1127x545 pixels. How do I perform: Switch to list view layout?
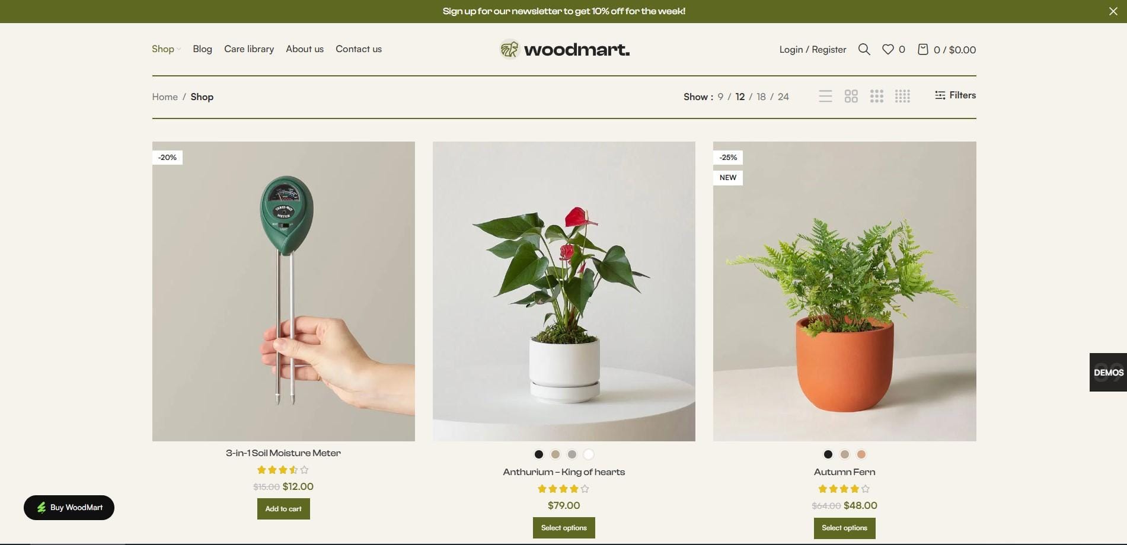(x=825, y=96)
